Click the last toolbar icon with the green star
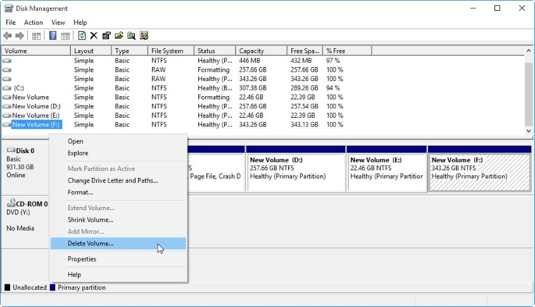 144,35
